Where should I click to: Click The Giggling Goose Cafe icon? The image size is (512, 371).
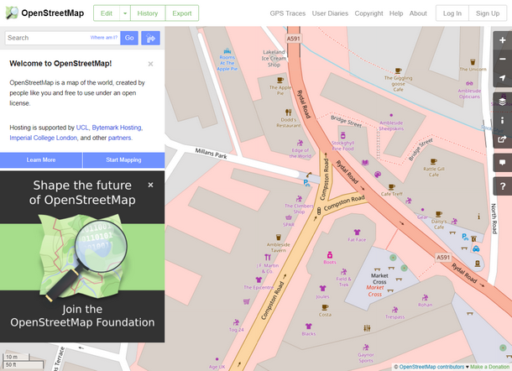click(x=398, y=71)
